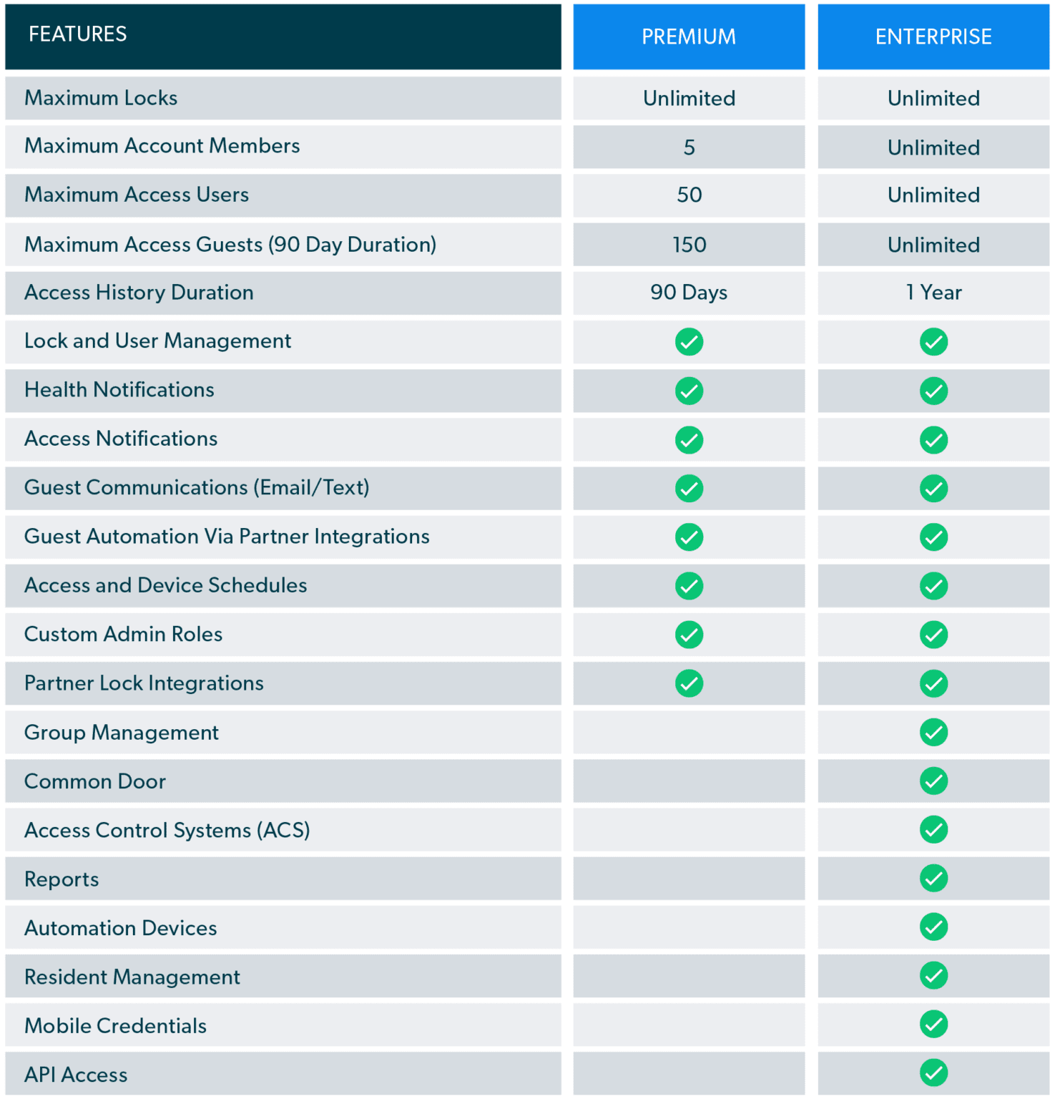Click Premium checkmark for Access Notifications

click(x=689, y=440)
